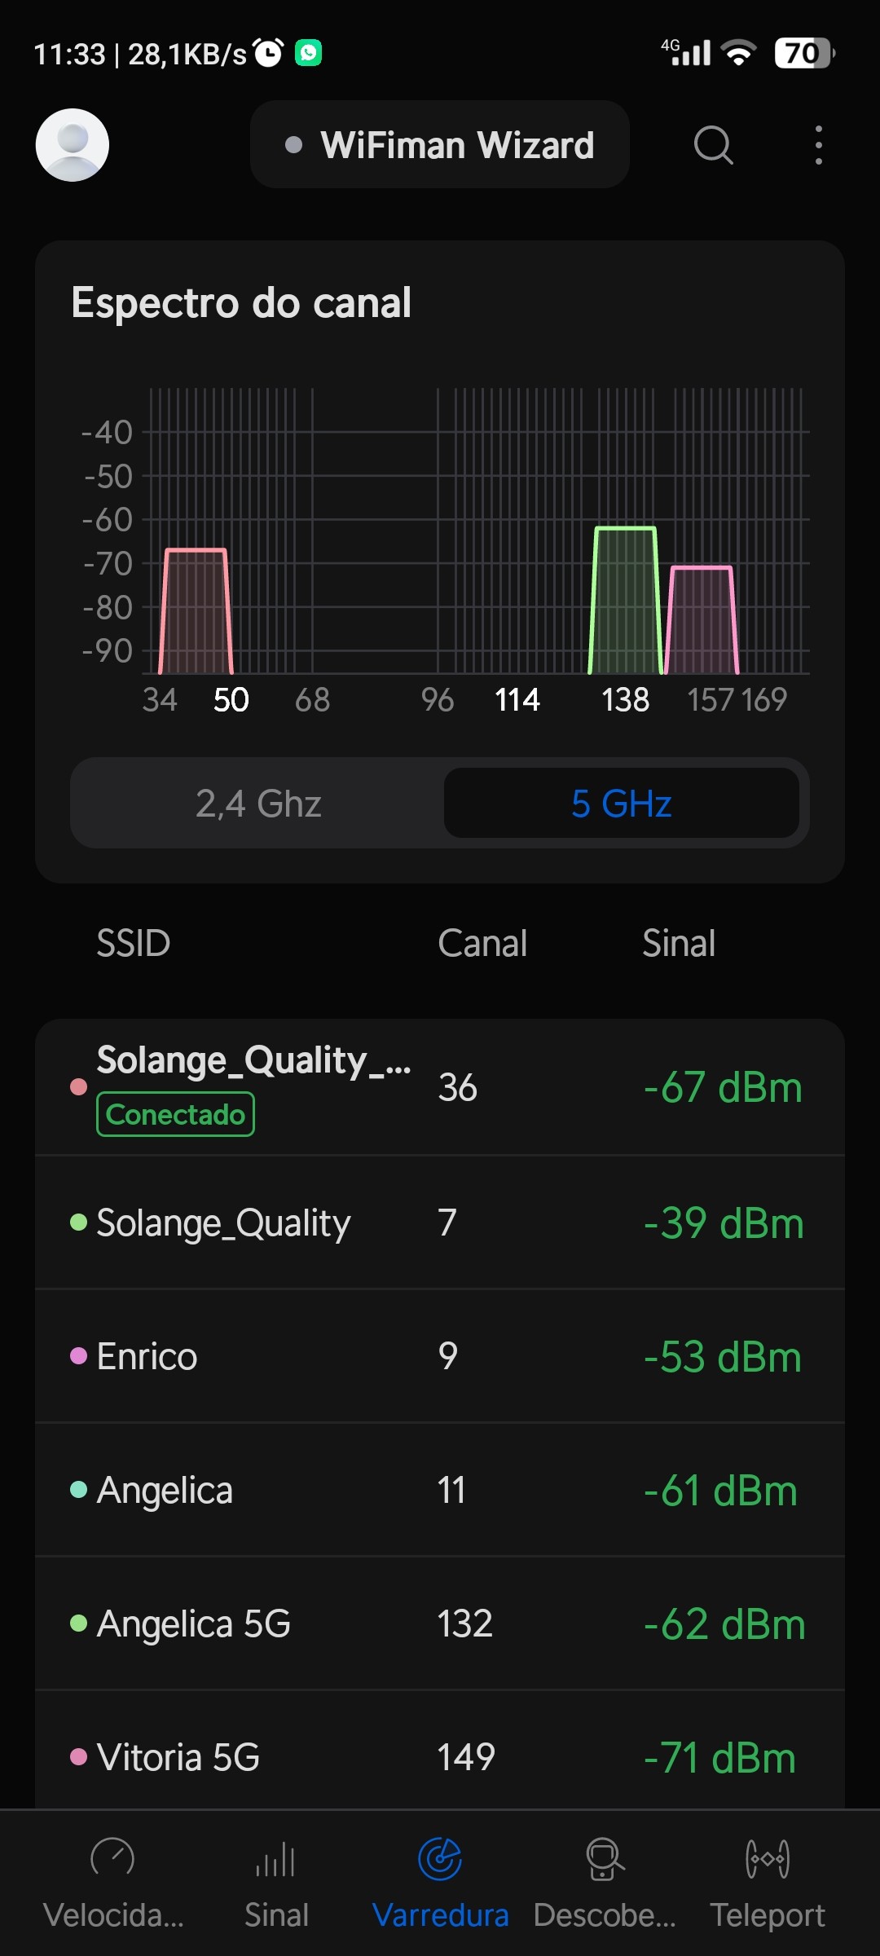Sort networks by Canal column header
Screen dimensions: 880x1956
[x=482, y=943]
